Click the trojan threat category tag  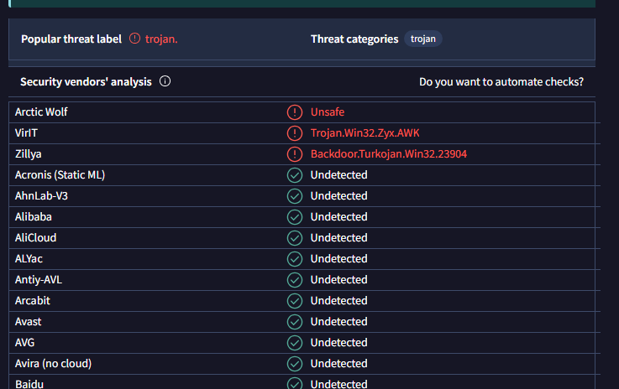pyautogui.click(x=422, y=39)
